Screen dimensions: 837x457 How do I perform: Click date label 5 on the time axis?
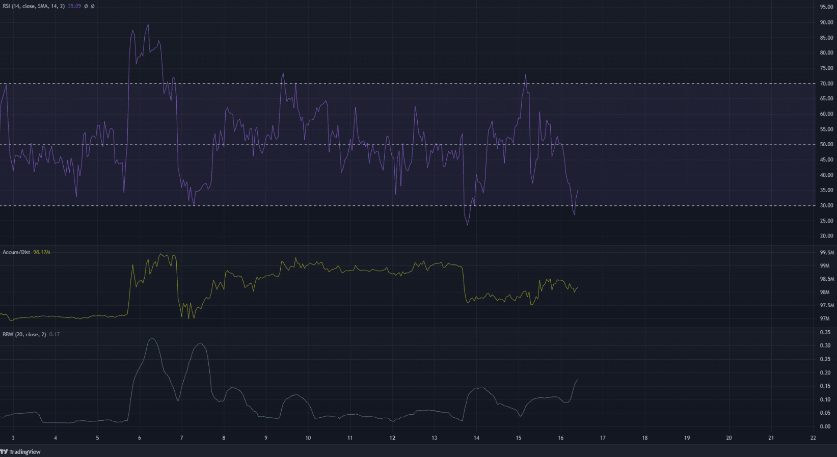(x=97, y=438)
